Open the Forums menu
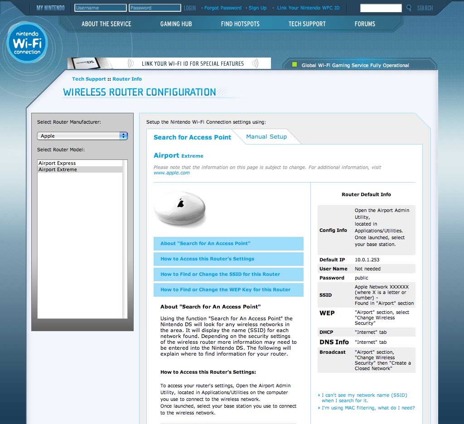Image resolution: width=464 pixels, height=424 pixels. pyautogui.click(x=365, y=24)
